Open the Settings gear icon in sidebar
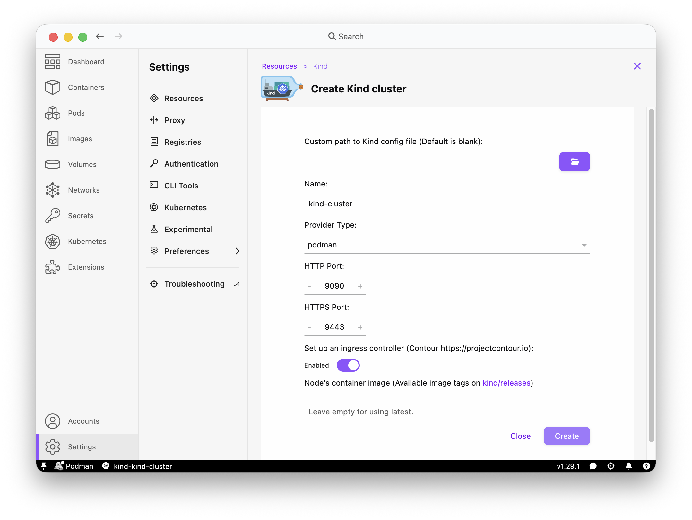The image size is (692, 520). pos(52,447)
